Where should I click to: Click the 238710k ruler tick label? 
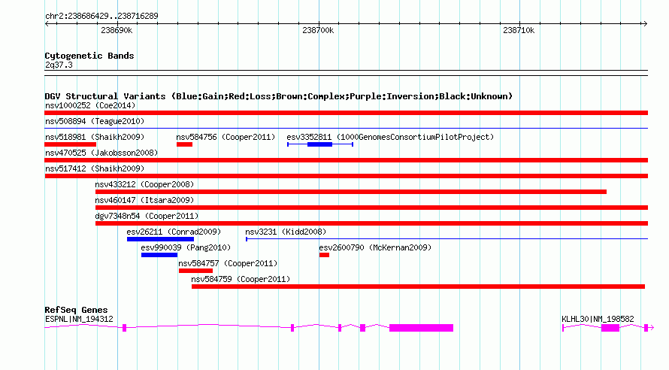(519, 30)
